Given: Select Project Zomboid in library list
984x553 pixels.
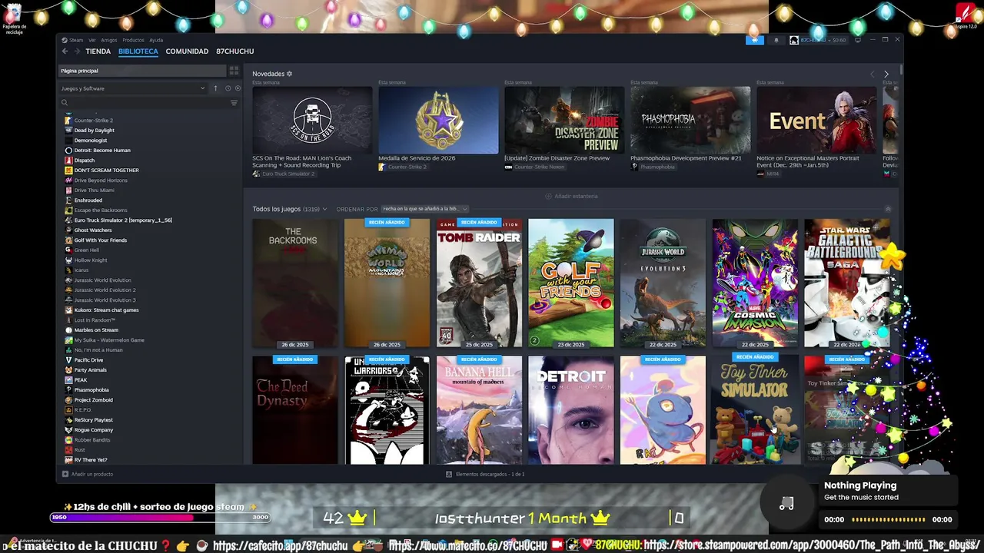Looking at the screenshot, I should pyautogui.click(x=93, y=400).
